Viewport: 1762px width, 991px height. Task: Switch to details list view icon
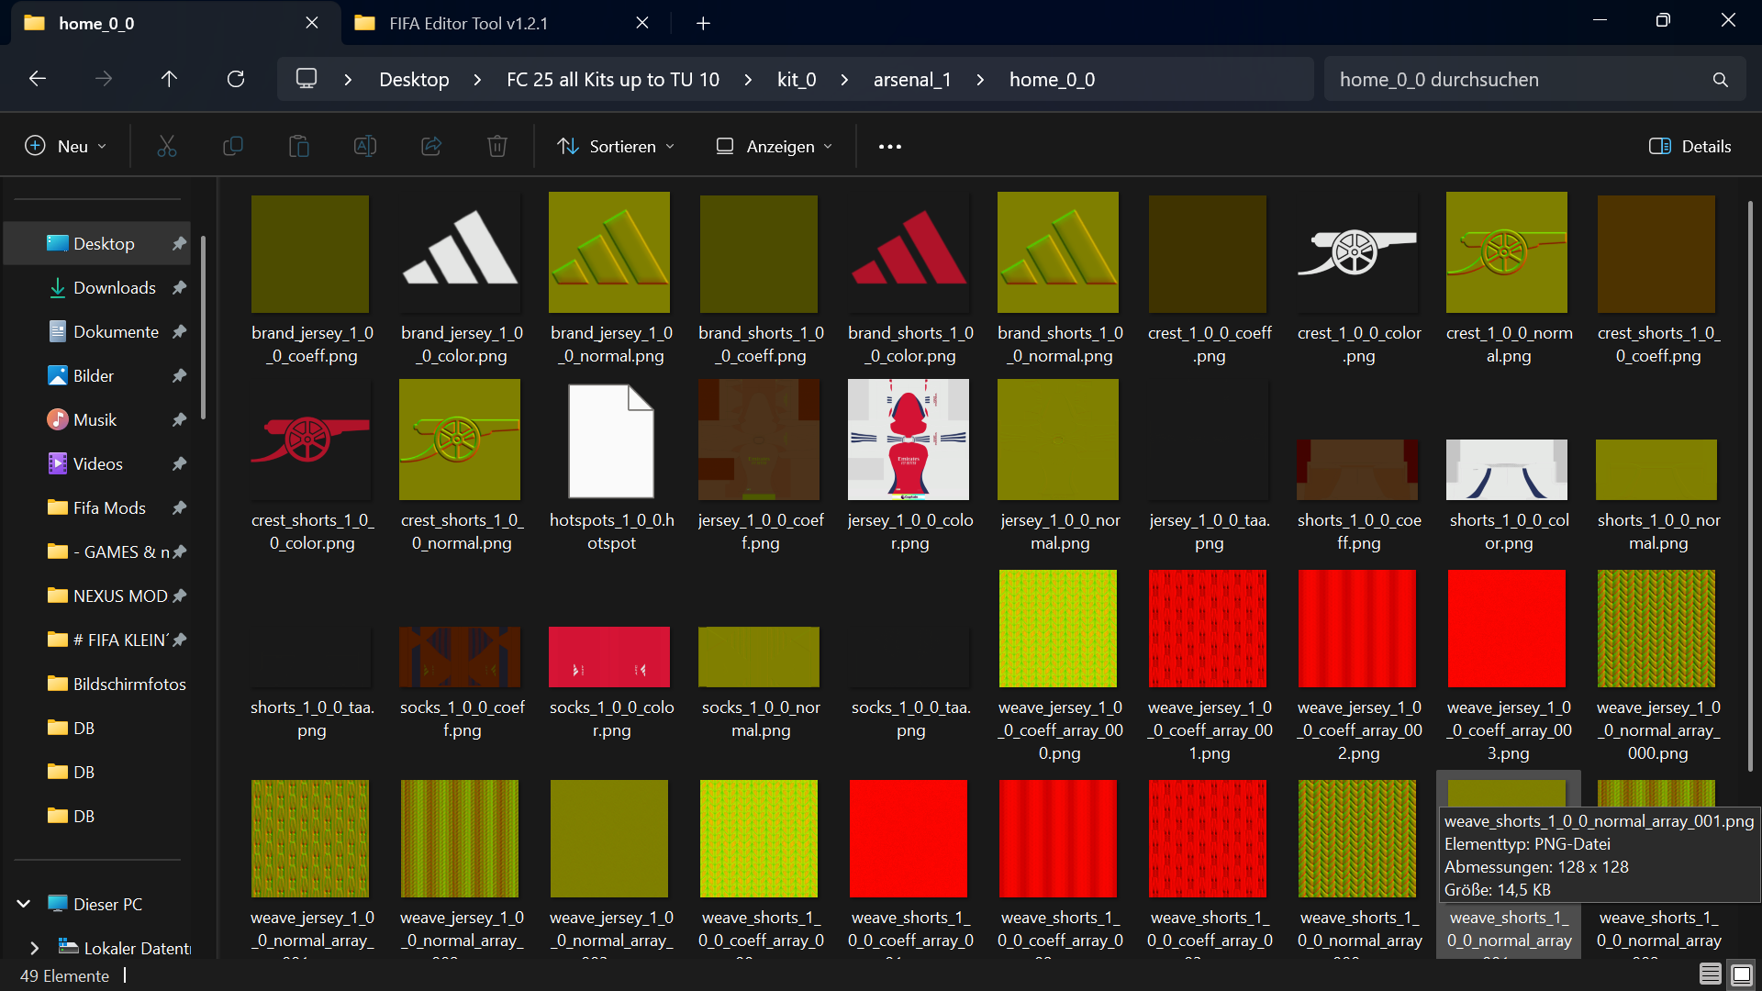pos(1711,974)
